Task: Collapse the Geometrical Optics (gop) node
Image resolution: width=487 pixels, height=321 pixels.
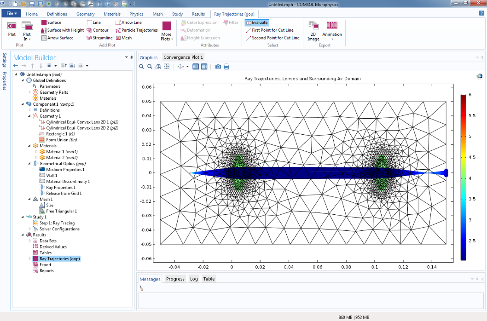Action: [29, 163]
